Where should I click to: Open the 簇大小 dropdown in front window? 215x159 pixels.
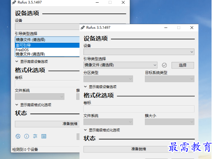coord(170,122)
